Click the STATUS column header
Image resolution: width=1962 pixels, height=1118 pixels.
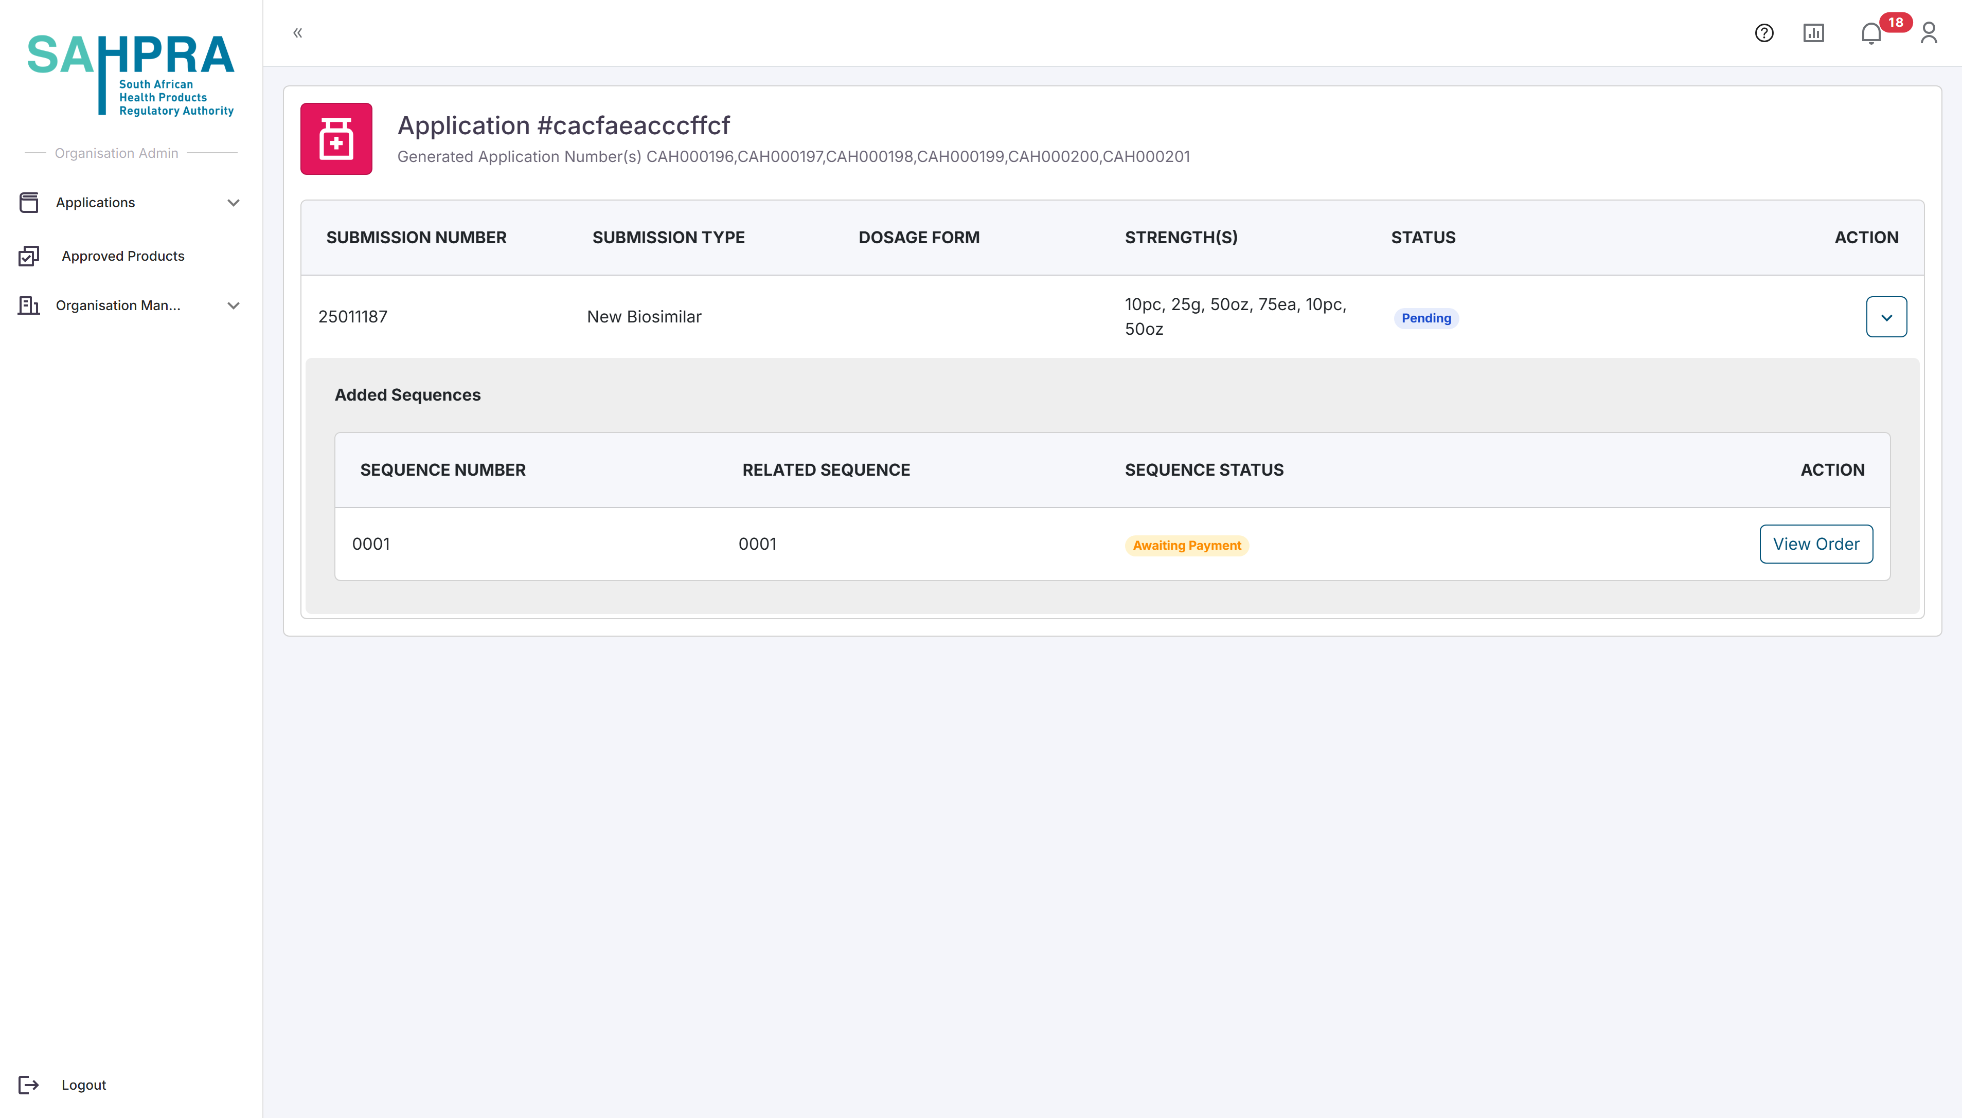[x=1424, y=238]
